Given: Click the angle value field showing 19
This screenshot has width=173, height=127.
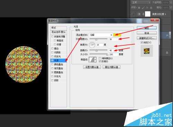Looking at the screenshot, I should [x=99, y=45].
